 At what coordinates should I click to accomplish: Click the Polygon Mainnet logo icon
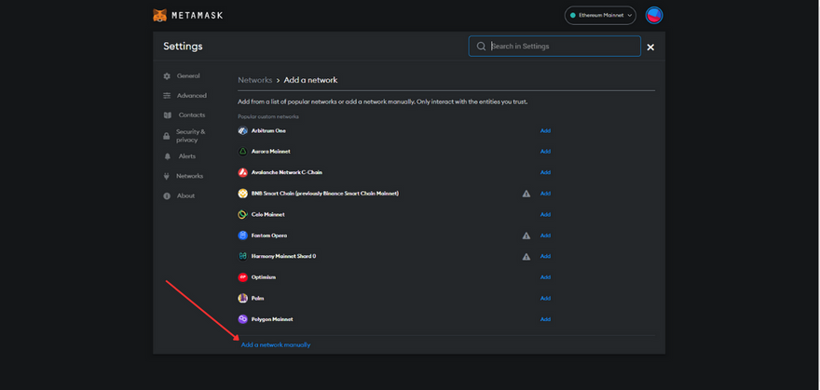click(x=243, y=319)
